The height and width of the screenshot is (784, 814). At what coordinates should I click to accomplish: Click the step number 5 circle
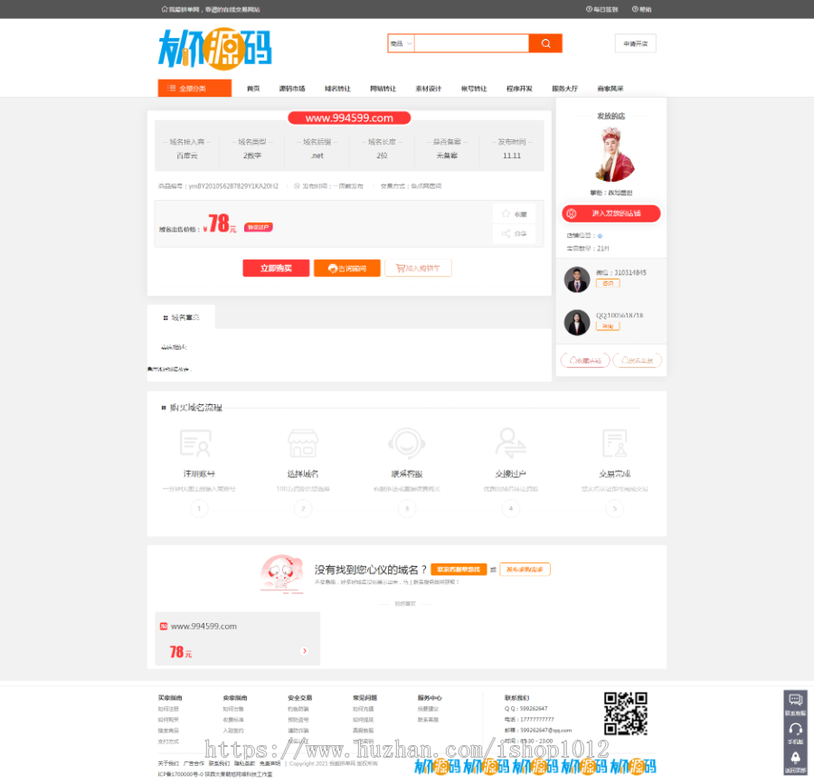click(x=615, y=508)
